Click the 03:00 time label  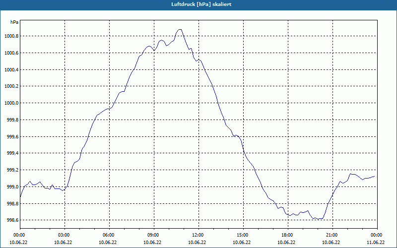(x=65, y=235)
